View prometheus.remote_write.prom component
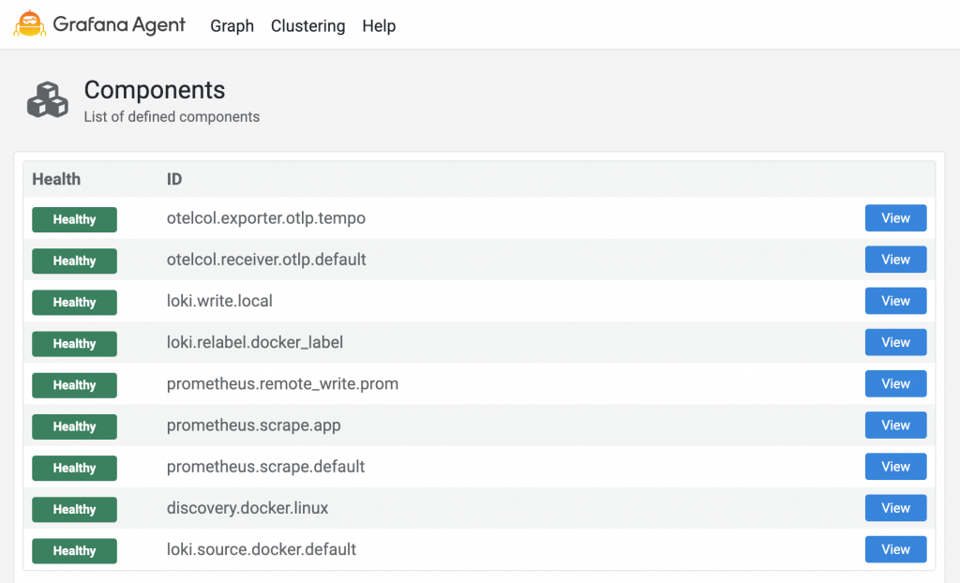 [x=895, y=383]
